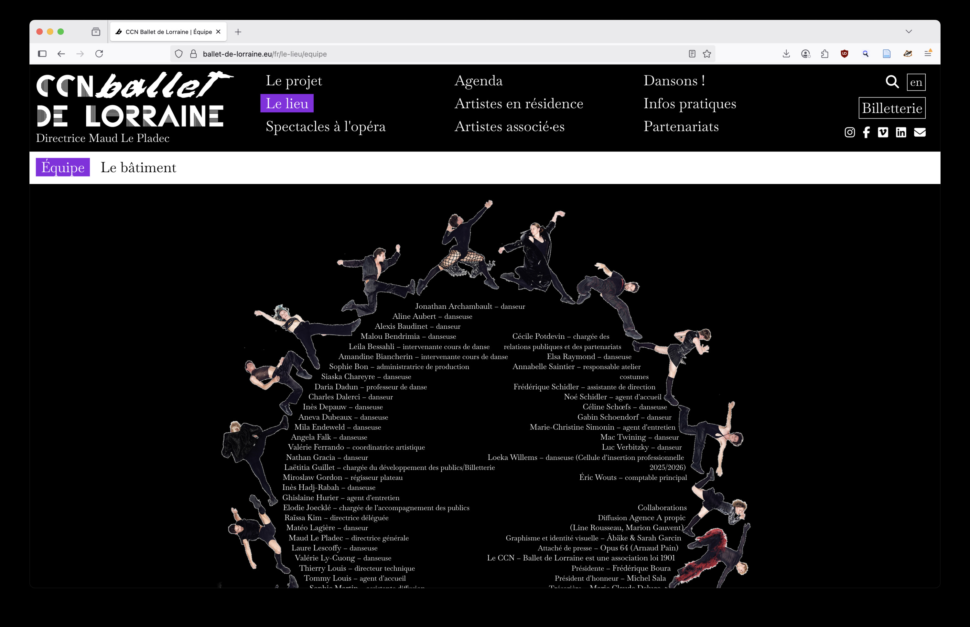This screenshot has height=627, width=970.
Task: Toggle reader view in address bar
Action: (x=692, y=54)
